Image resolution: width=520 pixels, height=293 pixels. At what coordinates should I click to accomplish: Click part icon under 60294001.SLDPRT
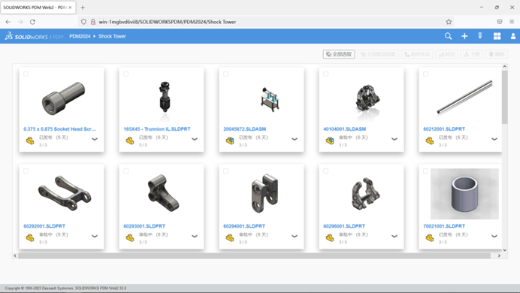[x=230, y=237]
